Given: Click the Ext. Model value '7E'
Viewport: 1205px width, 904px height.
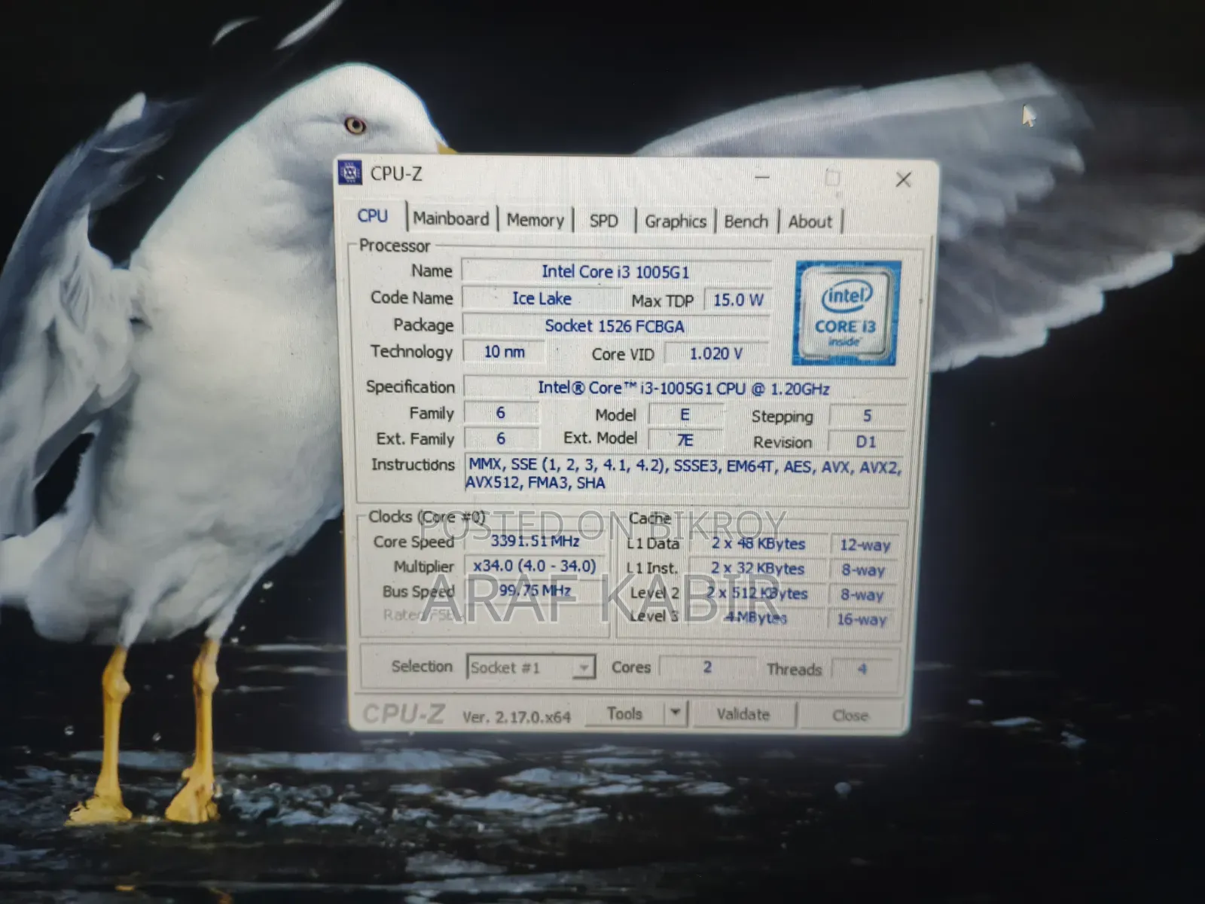Looking at the screenshot, I should point(685,439).
